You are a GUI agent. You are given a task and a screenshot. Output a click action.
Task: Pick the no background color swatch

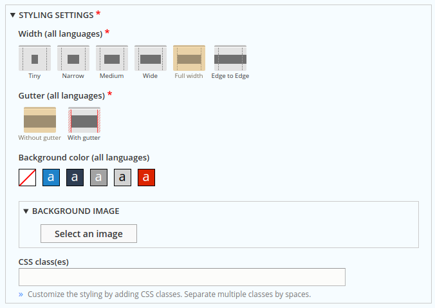coord(27,177)
